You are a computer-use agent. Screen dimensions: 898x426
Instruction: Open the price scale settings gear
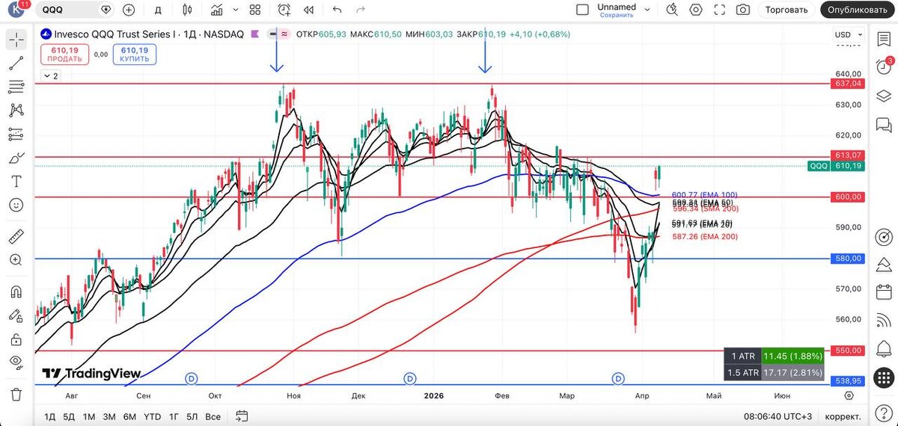[x=849, y=395]
